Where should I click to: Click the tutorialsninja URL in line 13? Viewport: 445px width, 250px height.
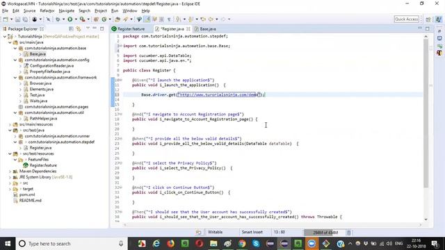coord(218,94)
